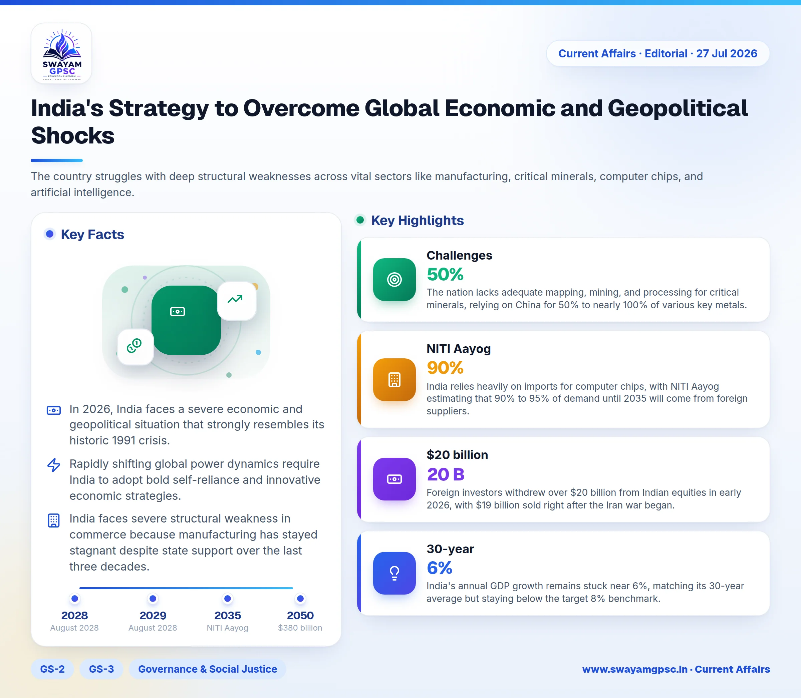Click the 20 B value
Viewport: 801px width, 698px height.
tap(446, 474)
